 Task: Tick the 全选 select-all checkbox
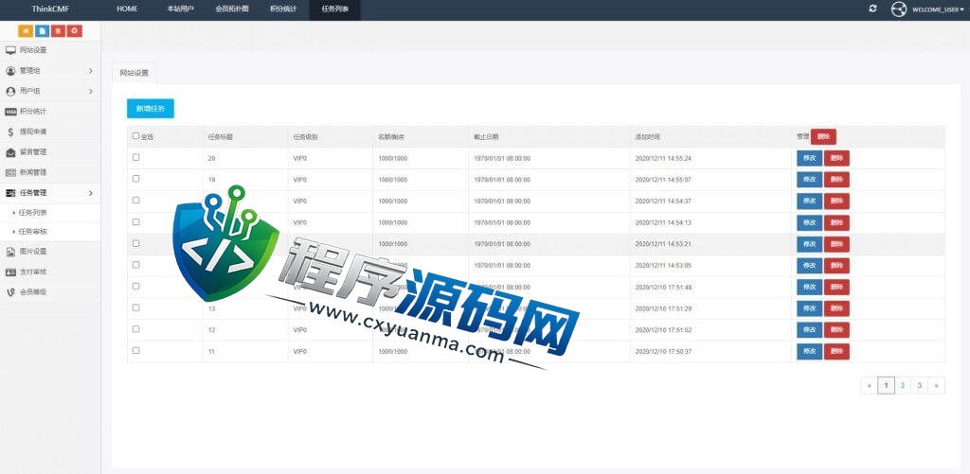[x=136, y=136]
